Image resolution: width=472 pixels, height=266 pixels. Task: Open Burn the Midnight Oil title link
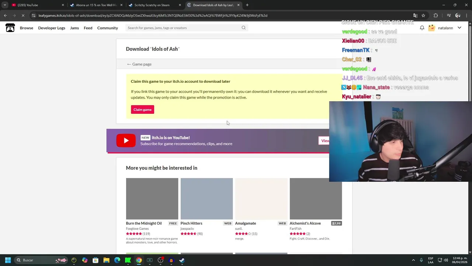click(144, 223)
